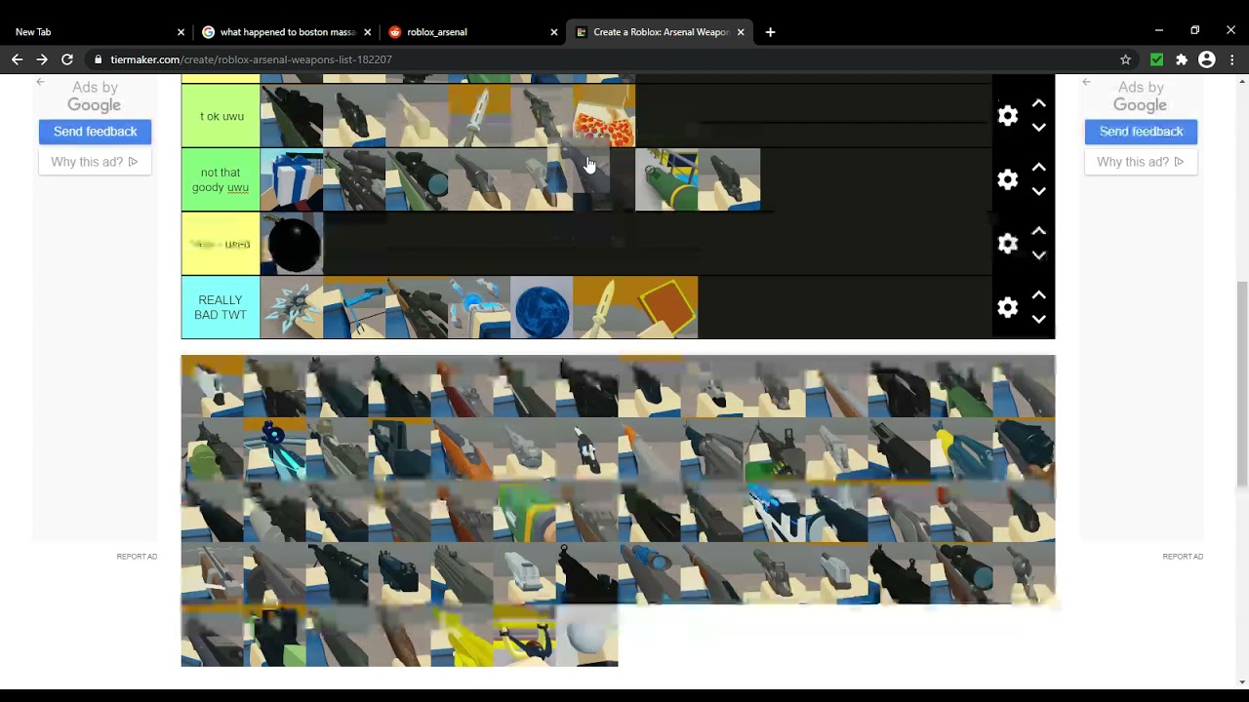The height and width of the screenshot is (702, 1249).
Task: Move 'REALLY BAD TWT' row up
Action: coord(1039,295)
